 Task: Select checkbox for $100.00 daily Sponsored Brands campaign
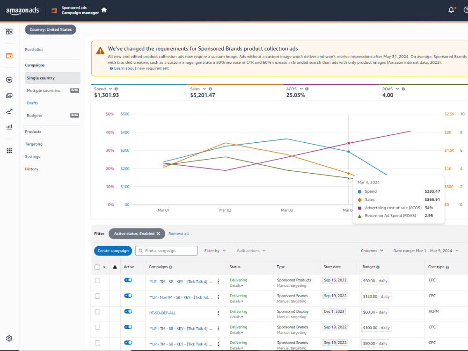pos(97,328)
